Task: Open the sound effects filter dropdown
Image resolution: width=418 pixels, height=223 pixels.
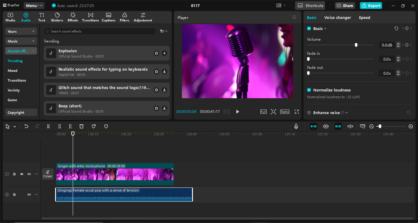Action: coord(164,31)
